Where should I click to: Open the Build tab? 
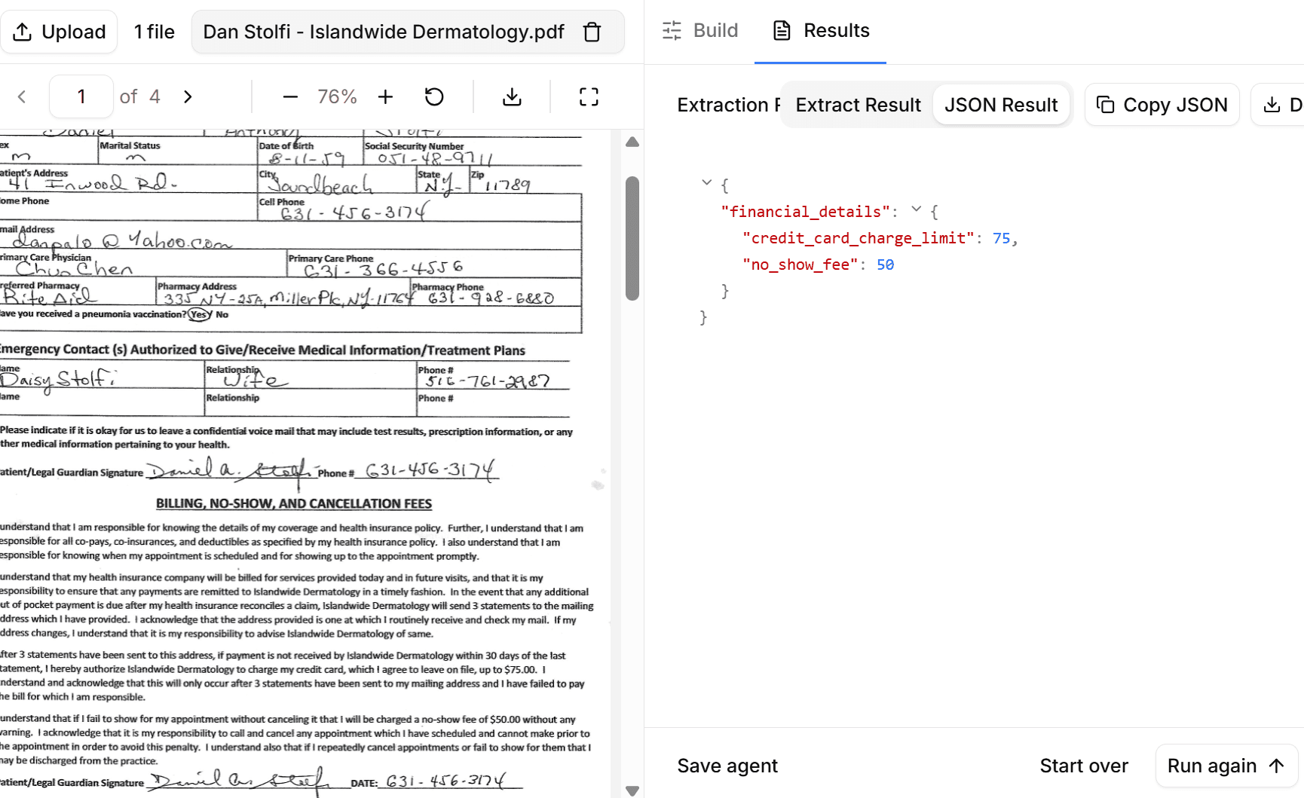point(700,30)
